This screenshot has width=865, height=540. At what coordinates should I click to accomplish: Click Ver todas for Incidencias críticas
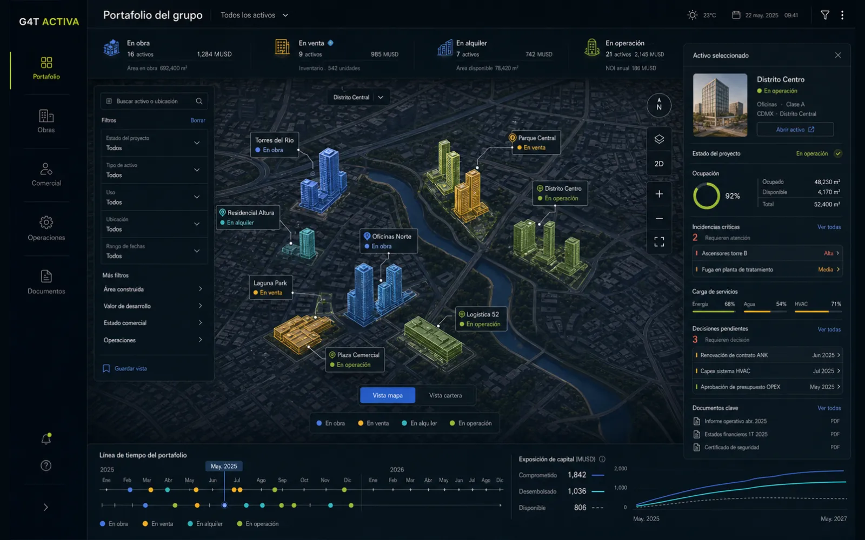(x=829, y=227)
